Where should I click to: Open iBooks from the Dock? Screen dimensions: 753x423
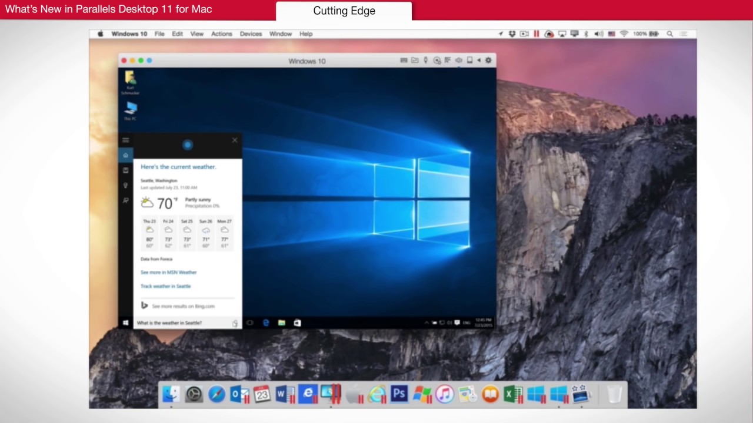490,394
